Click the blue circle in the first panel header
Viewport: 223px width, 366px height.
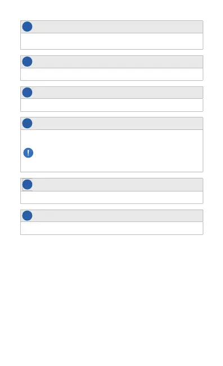click(27, 27)
